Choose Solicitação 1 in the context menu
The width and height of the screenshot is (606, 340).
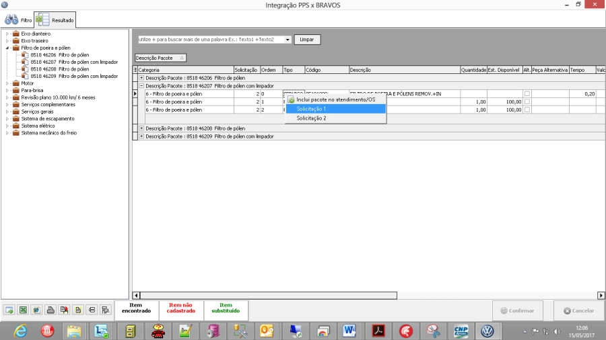click(335, 109)
